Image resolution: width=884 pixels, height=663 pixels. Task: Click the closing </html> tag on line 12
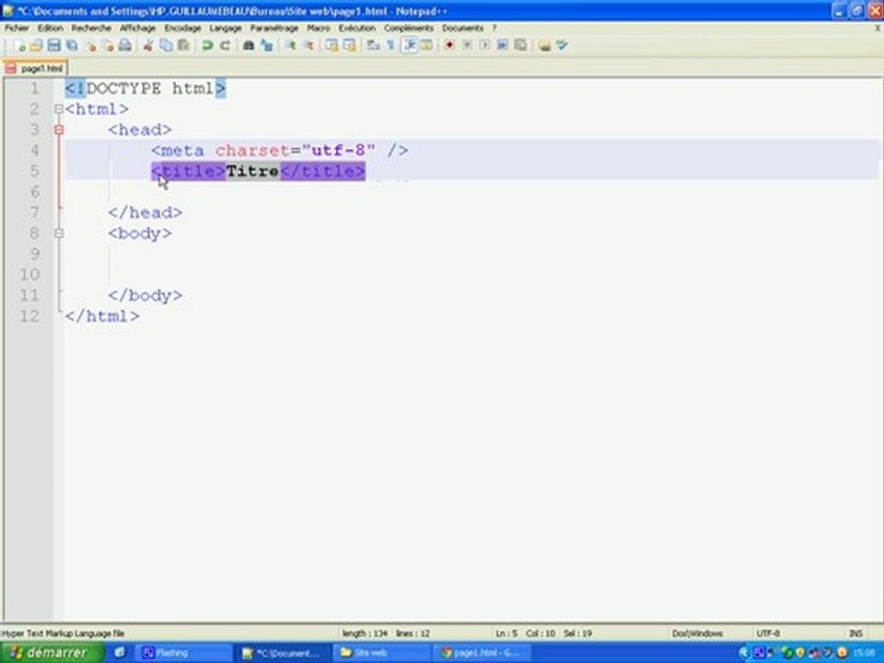[x=102, y=316]
